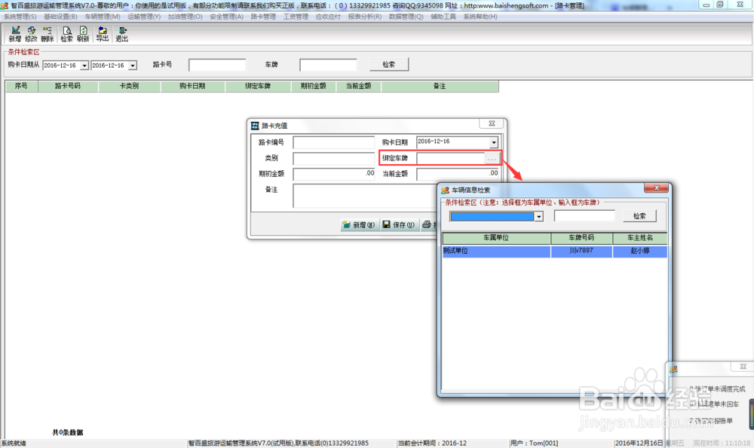Click the 路卡编号 input field in dialog
This screenshot has height=448, width=754.
pyautogui.click(x=334, y=142)
